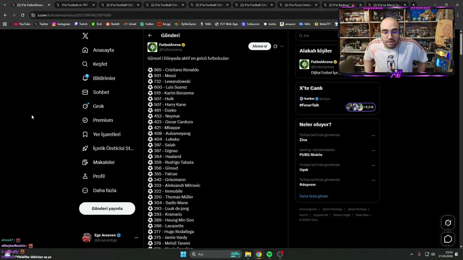
Task: Click Ege Arseven profile avatar
Action: pos(87,238)
